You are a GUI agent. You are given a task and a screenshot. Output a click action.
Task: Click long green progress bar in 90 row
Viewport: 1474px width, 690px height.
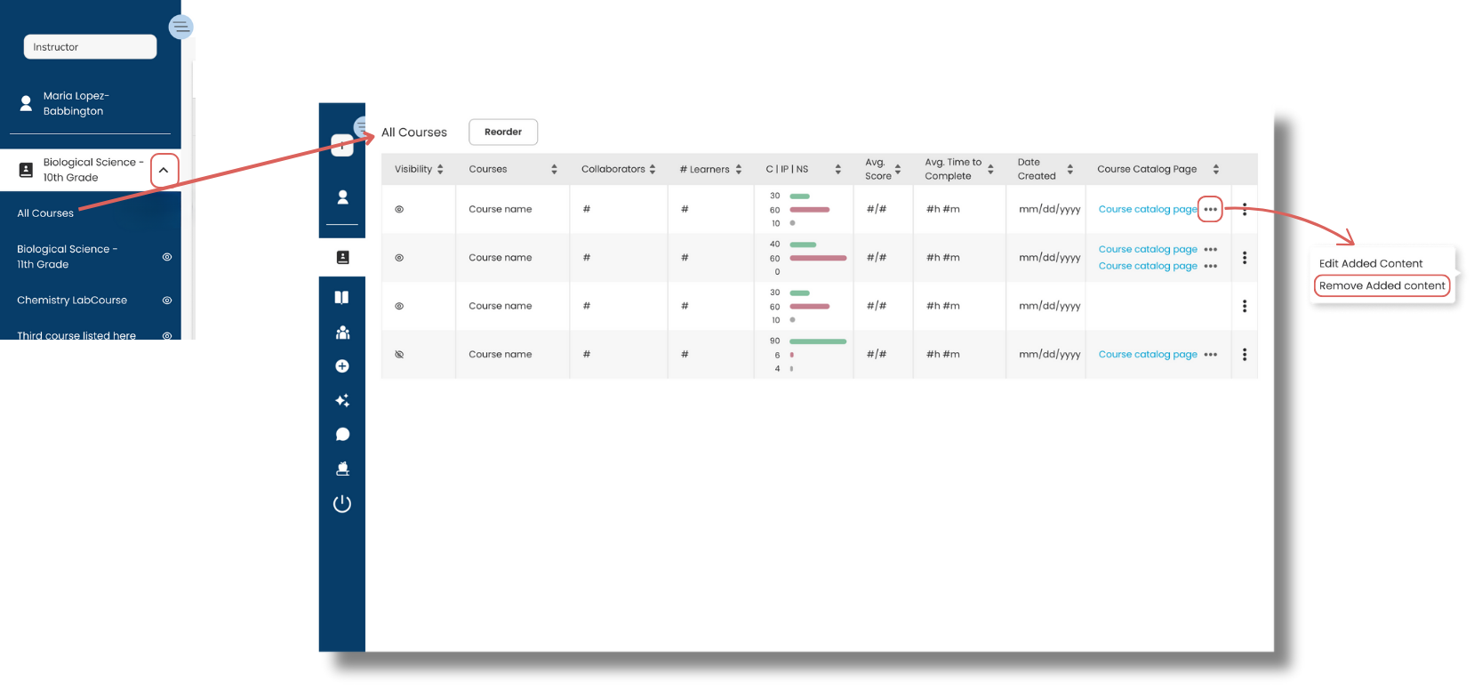pyautogui.click(x=818, y=341)
